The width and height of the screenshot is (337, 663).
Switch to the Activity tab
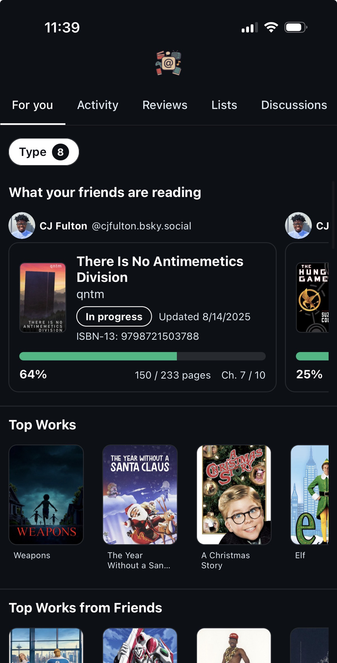coord(98,105)
